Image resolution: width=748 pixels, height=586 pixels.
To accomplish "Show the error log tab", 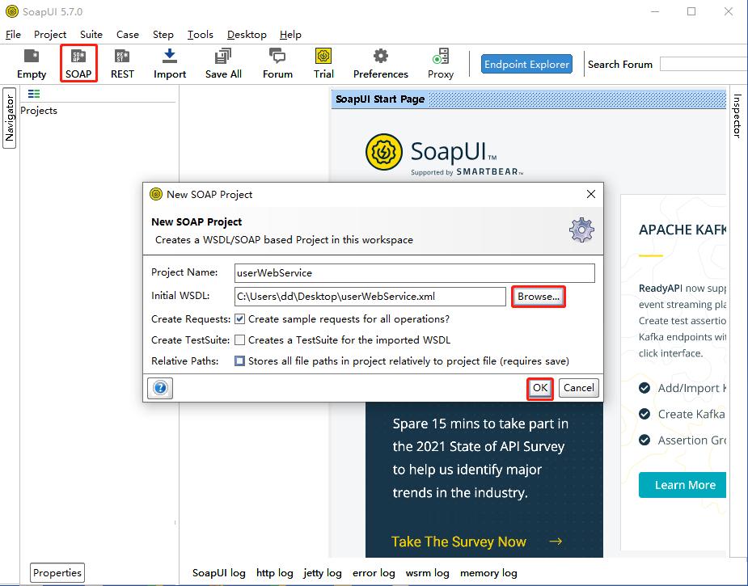I will point(374,573).
